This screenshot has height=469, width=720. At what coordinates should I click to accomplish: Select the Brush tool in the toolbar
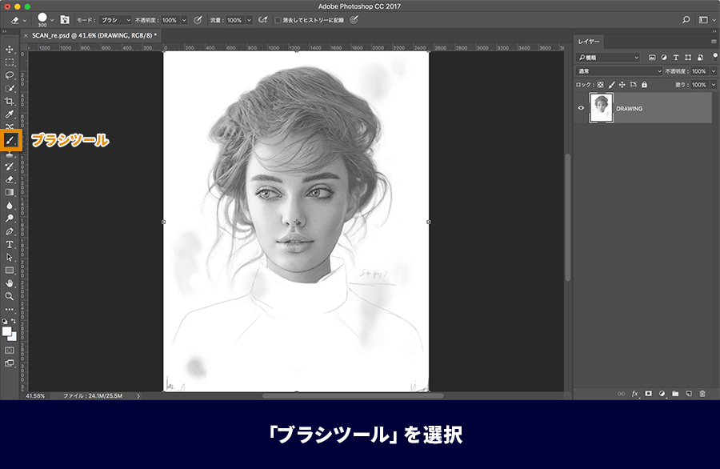10,141
